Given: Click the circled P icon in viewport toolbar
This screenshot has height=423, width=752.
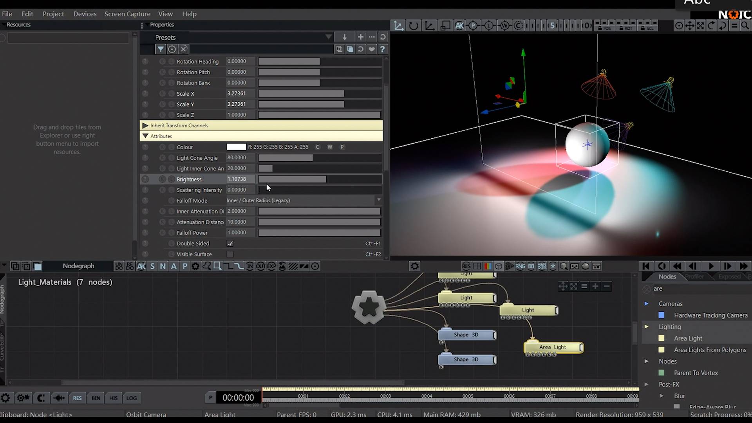Looking at the screenshot, I should (x=473, y=26).
